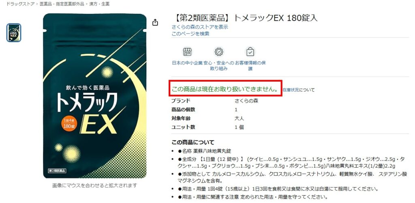This screenshot has height=203, width=415.
Task: Click the 日本の中小企業 storefront icon
Action: [187, 52]
